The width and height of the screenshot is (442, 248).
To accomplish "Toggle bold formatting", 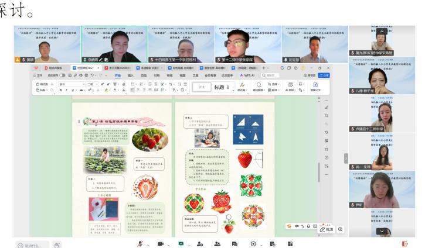I will 60,90.
